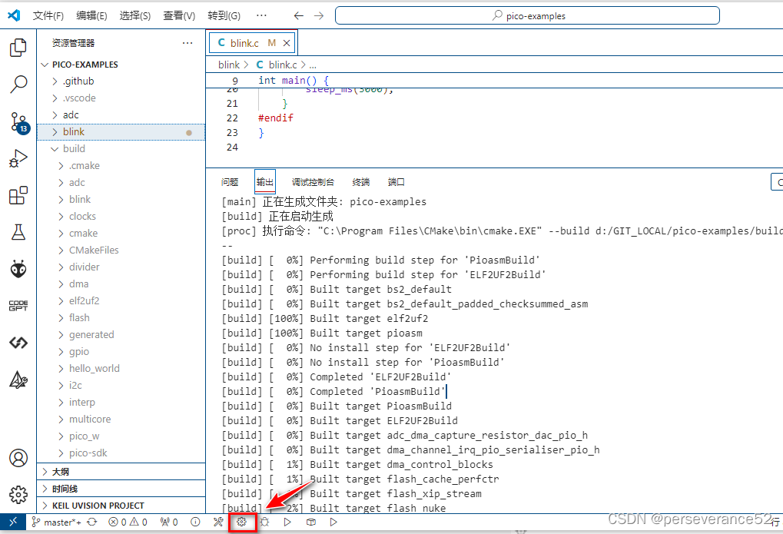Click the first play launch icon in status bar
The image size is (783, 534).
[x=287, y=522]
